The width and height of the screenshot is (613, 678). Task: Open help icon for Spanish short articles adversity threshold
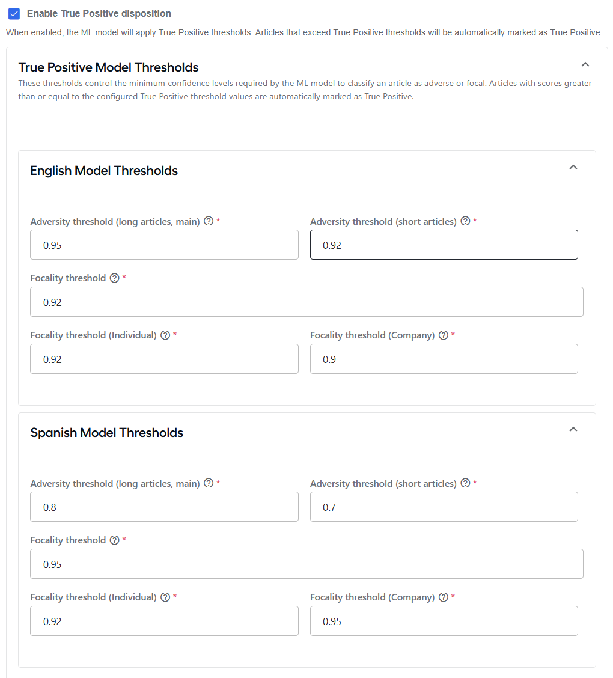465,483
